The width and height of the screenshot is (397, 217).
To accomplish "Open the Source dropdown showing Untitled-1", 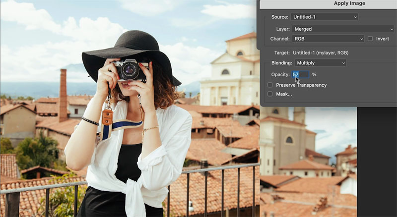I will point(325,17).
